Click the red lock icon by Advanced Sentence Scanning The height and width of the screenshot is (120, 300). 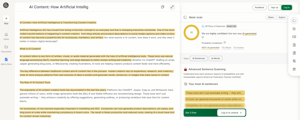(x=185, y=69)
